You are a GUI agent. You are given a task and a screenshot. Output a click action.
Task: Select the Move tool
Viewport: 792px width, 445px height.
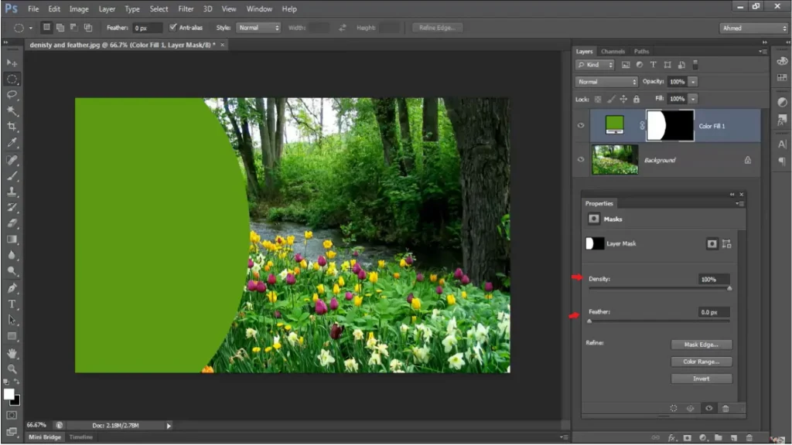(12, 63)
